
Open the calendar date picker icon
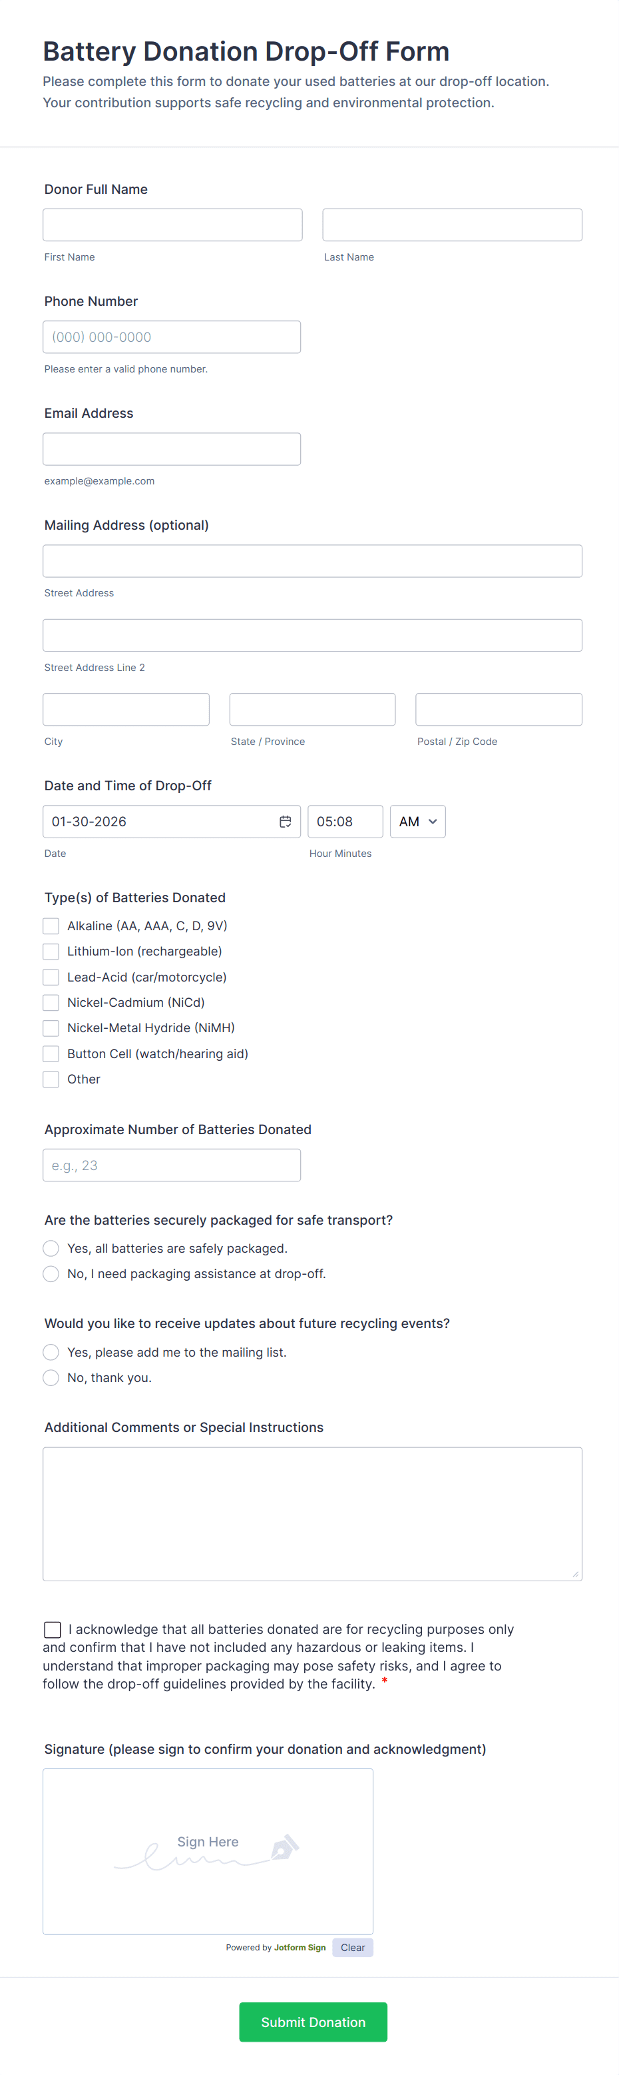click(x=285, y=822)
